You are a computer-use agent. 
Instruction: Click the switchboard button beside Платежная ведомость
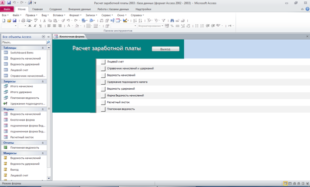(103, 109)
